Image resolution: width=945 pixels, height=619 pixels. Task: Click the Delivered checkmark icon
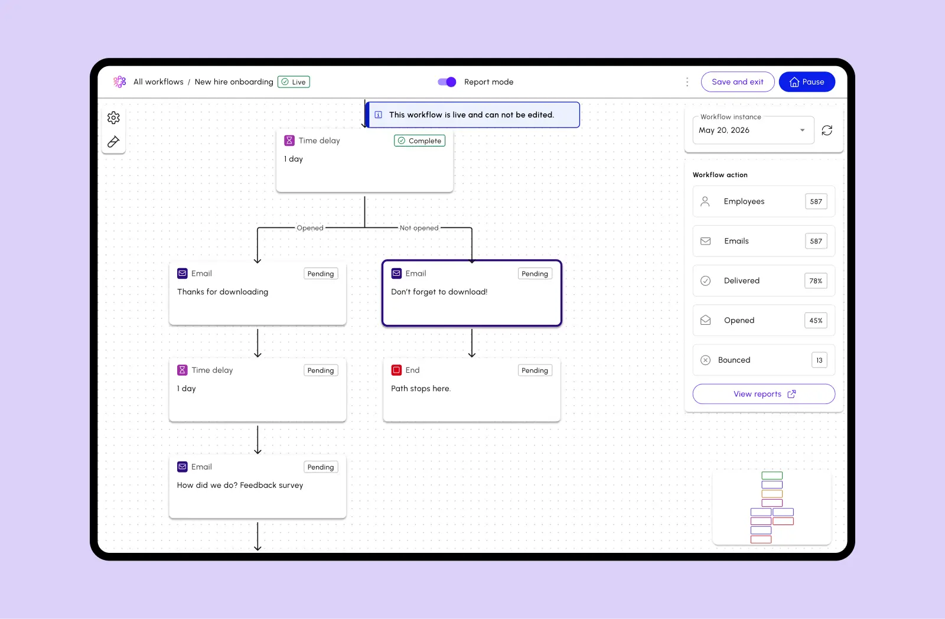point(705,281)
